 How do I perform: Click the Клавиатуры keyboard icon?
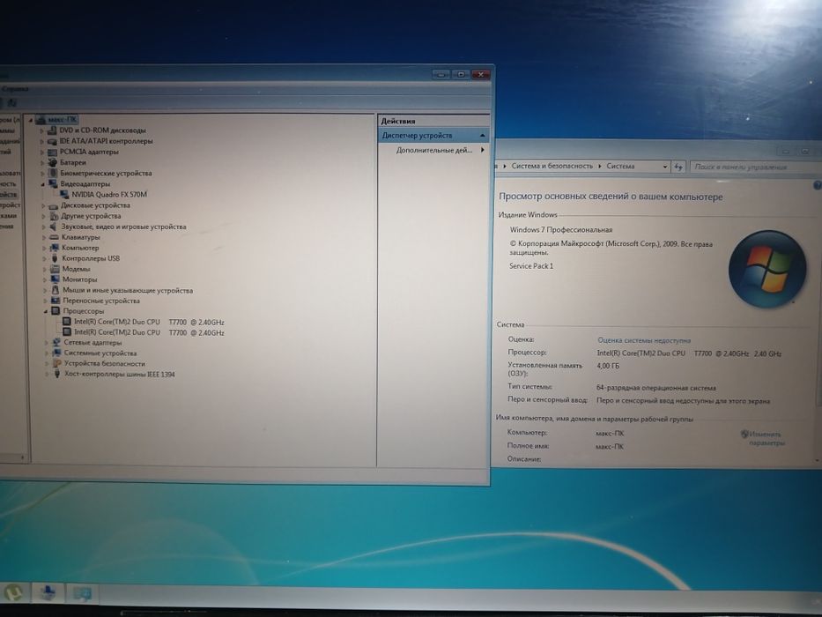tap(54, 237)
